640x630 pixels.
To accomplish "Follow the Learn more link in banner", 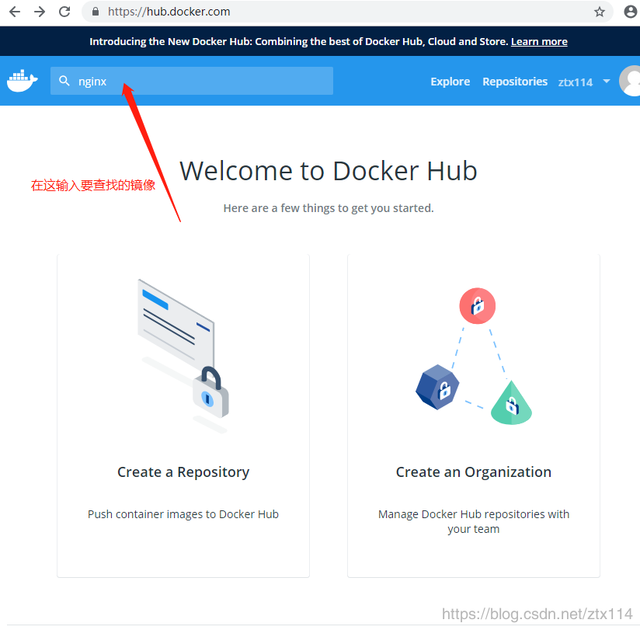I will pyautogui.click(x=539, y=42).
